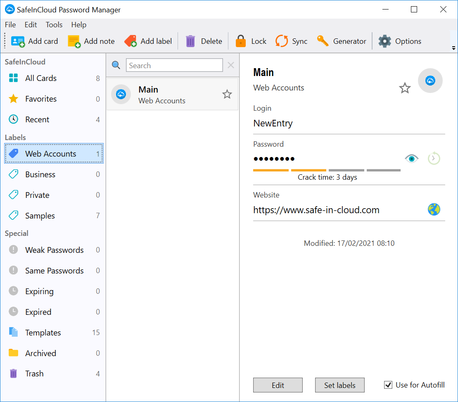Click the Add label tag icon
Image resolution: width=458 pixels, height=402 pixels.
131,41
